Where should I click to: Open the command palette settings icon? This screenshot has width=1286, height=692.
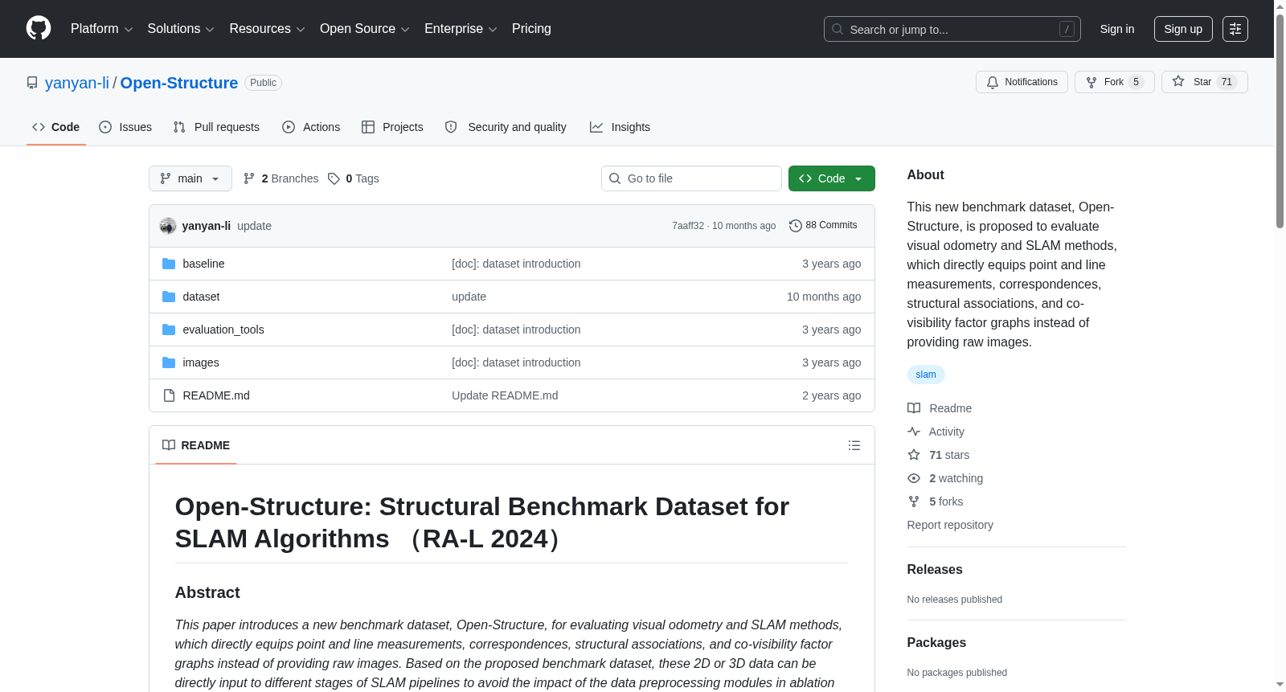click(x=1235, y=29)
